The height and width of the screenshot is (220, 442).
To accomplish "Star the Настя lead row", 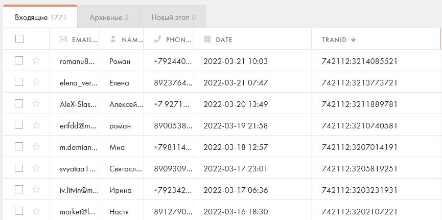I will (36, 211).
